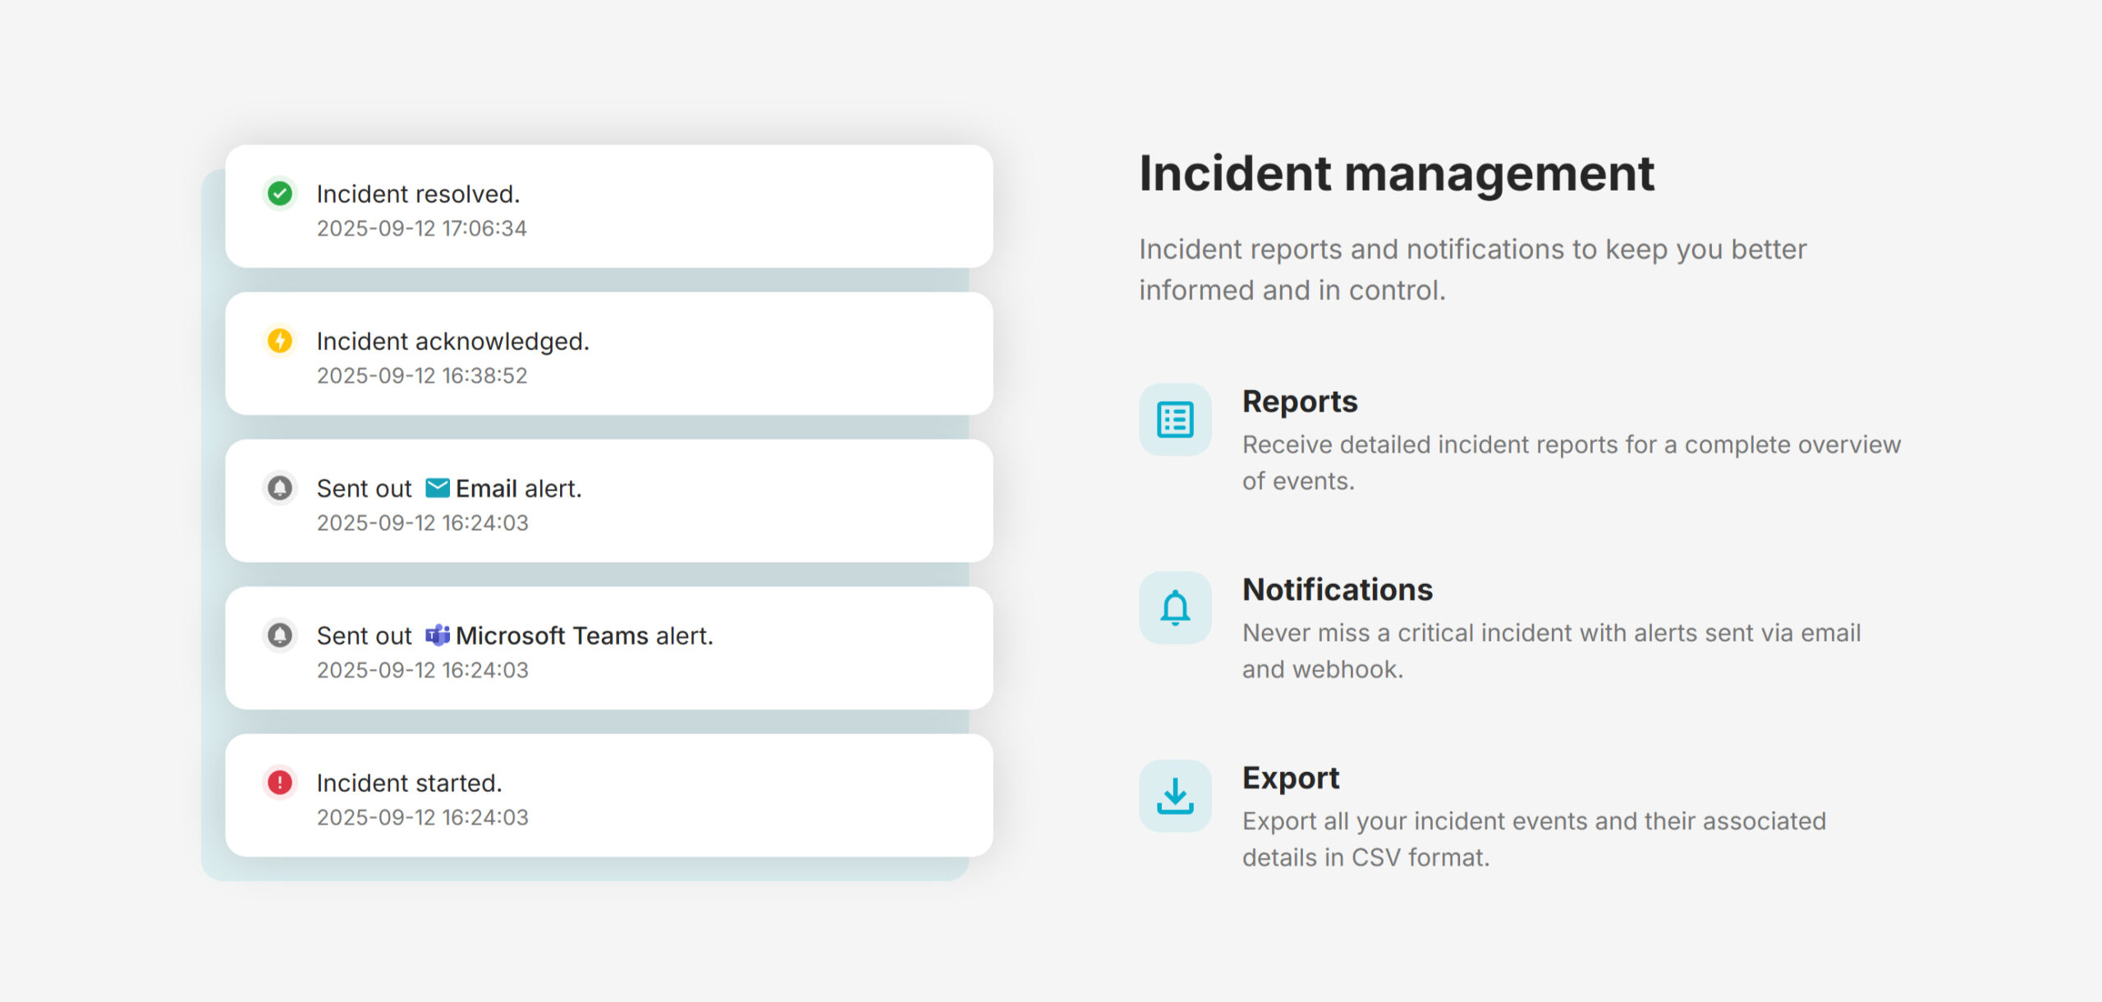Click the Notifications feature title
Viewport: 2102px width, 1002px height.
pos(1337,590)
